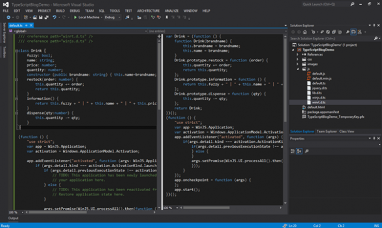Toggle Preview Selected Items in Solution Explorer
382x228 pixels.
point(353,32)
